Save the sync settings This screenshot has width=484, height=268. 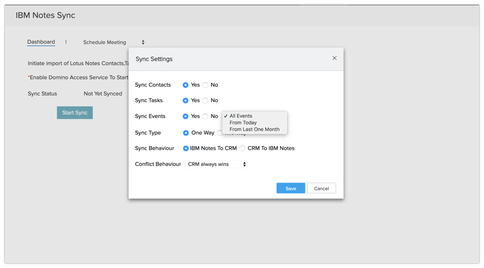(291, 188)
